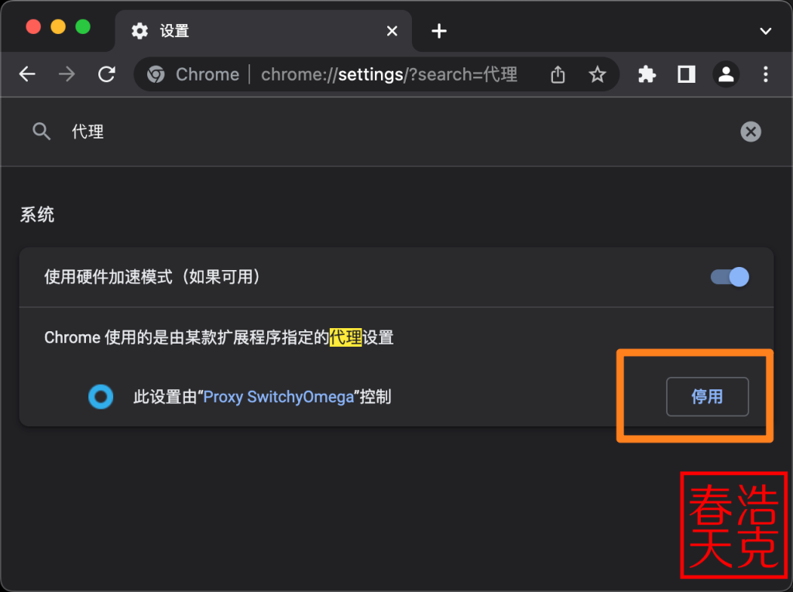Viewport: 793px width, 592px height.
Task: Bookmark this page with the star icon
Action: click(597, 74)
